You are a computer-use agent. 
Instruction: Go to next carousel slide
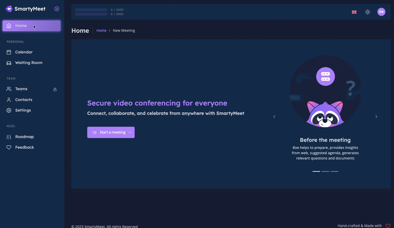[376, 117]
